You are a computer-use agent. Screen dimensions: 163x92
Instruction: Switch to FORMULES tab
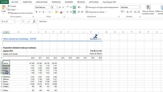56,2
